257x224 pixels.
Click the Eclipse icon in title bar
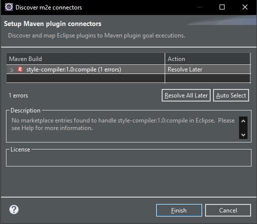pos(9,7)
